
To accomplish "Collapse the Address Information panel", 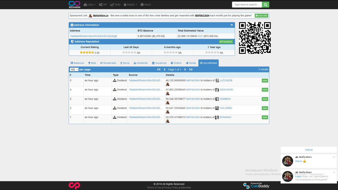I will pos(232,25).
